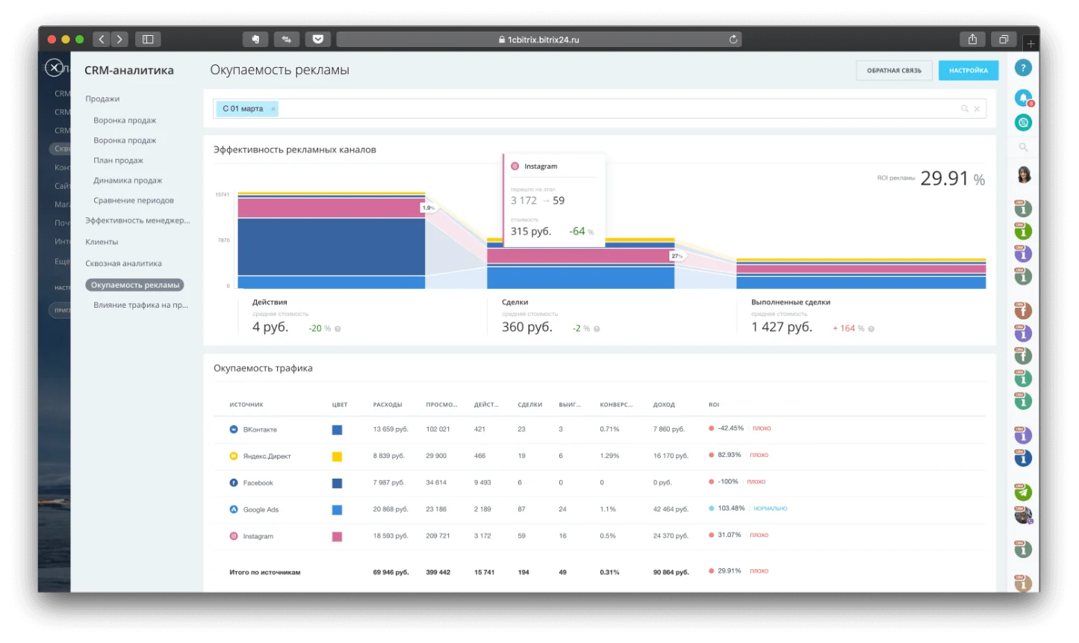
Task: Open the notifications bell icon
Action: pyautogui.click(x=1023, y=97)
